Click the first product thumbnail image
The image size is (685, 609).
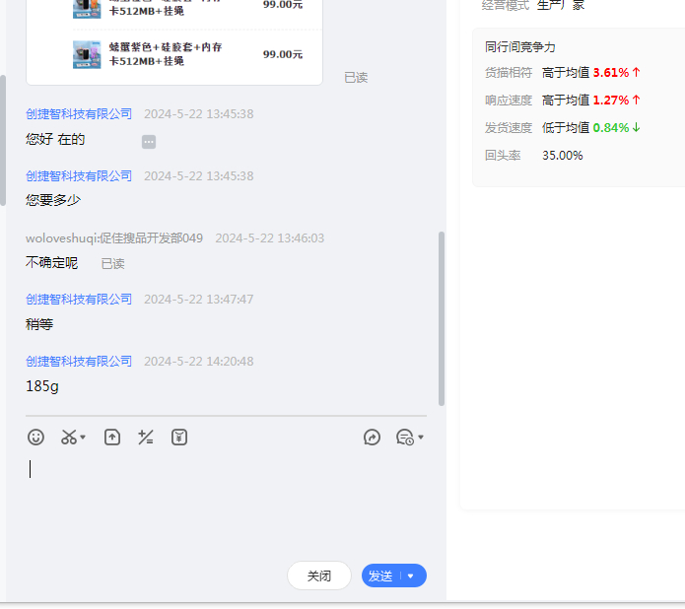coord(87,7)
